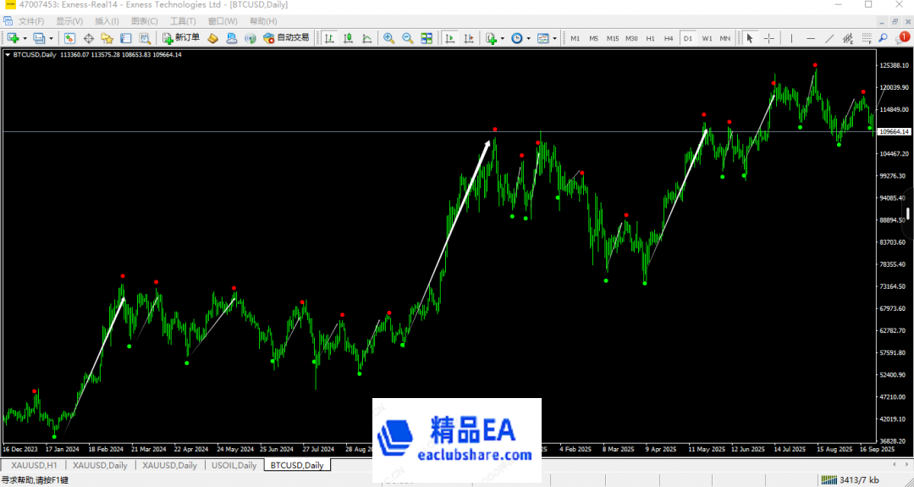Open the 帮助(H) menu
This screenshot has height=487, width=914.
pos(263,21)
